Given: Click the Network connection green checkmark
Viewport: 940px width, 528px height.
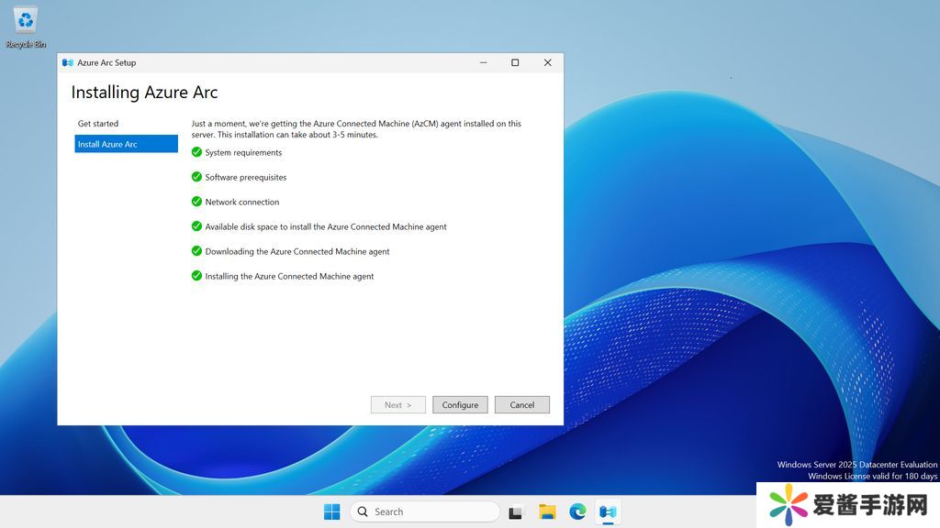Looking at the screenshot, I should coord(196,202).
